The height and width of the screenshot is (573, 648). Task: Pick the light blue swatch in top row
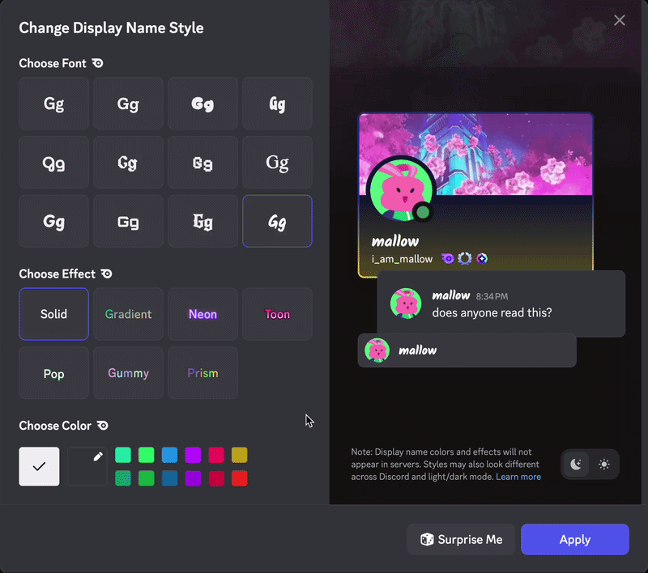(169, 455)
